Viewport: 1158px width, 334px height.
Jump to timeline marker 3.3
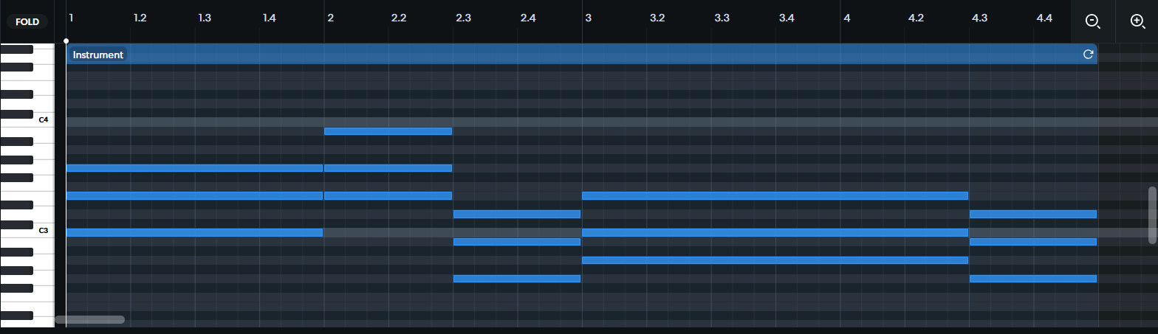click(722, 17)
